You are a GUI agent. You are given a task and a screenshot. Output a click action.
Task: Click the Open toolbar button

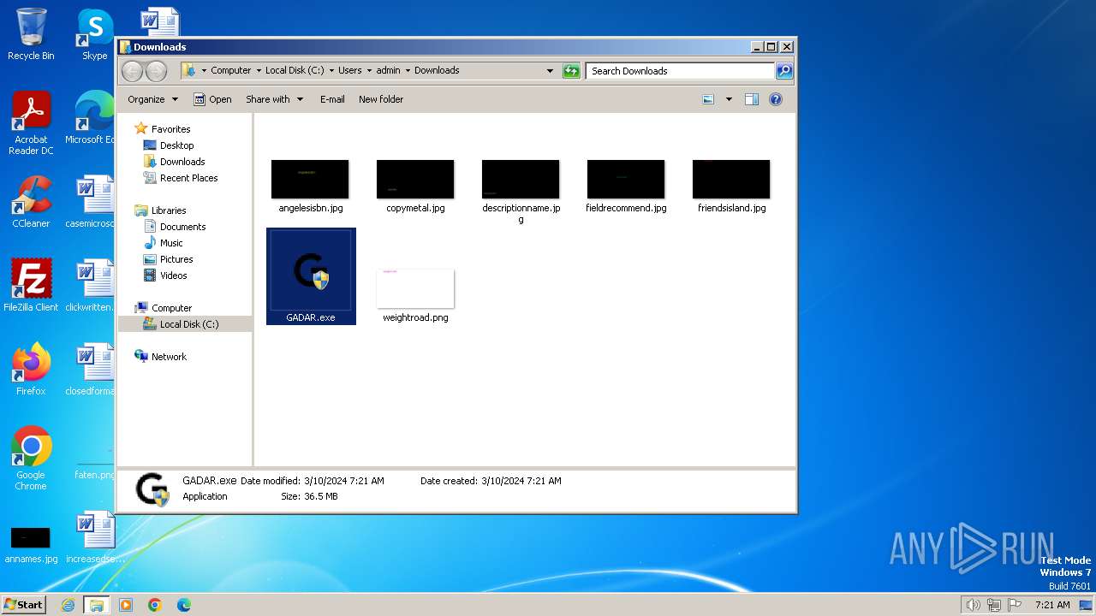(212, 99)
